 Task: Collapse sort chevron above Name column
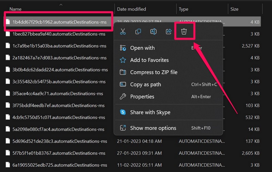tap(61, 4)
